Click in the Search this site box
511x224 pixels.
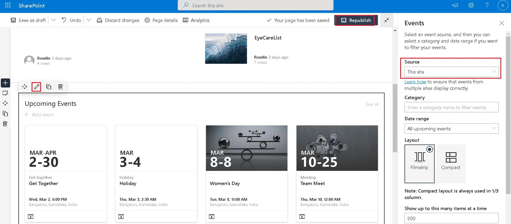(255, 5)
